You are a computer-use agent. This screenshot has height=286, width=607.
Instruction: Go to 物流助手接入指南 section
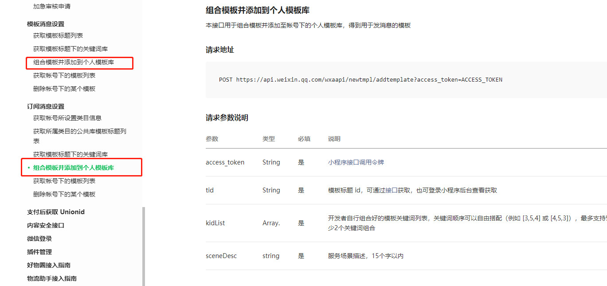pyautogui.click(x=51, y=278)
